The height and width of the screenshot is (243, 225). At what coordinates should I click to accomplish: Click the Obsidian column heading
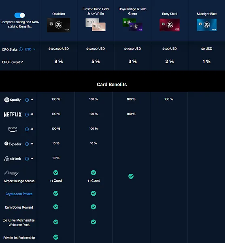coord(59,14)
